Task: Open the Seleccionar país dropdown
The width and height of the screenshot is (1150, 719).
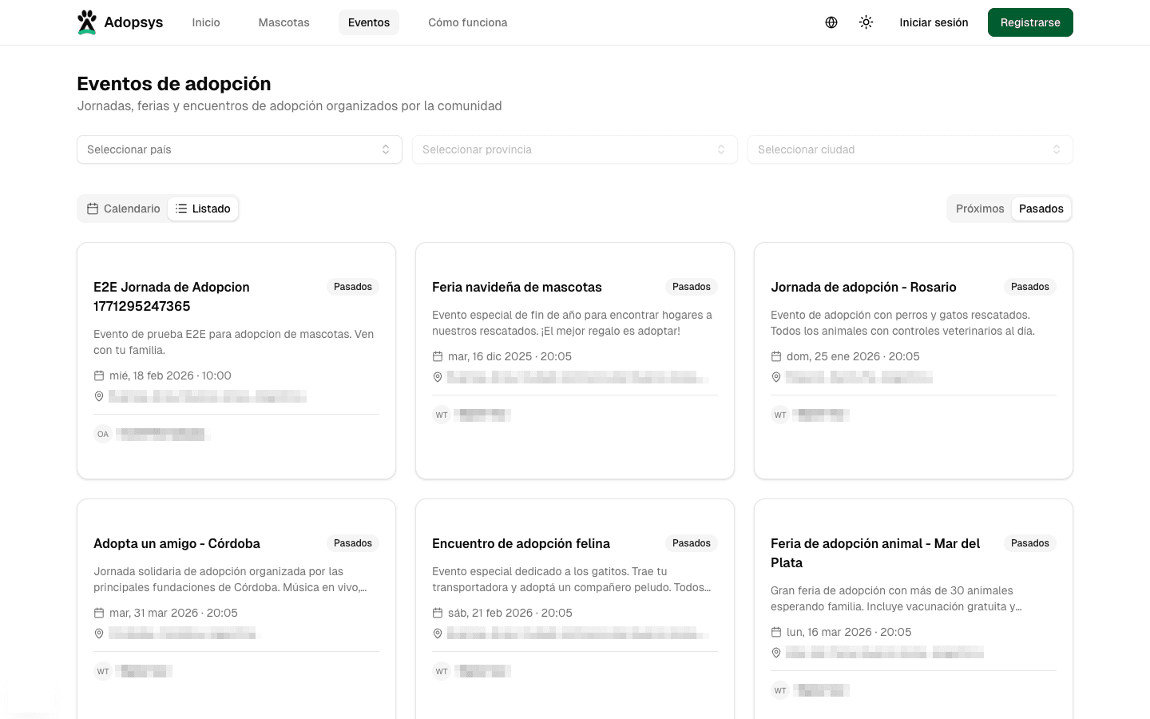Action: tap(239, 149)
